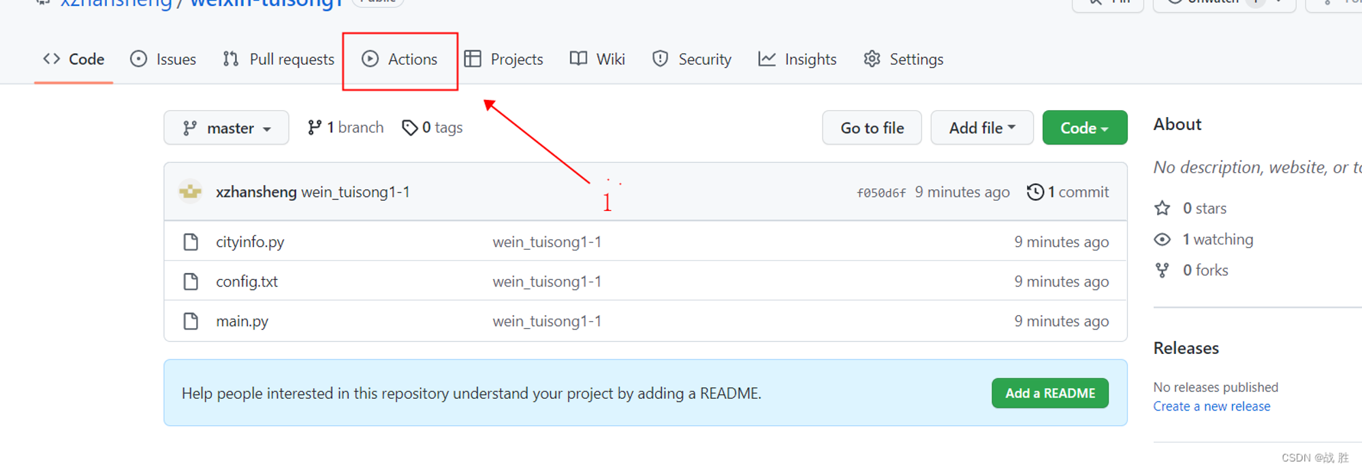Open the Projects tab
This screenshot has height=471, width=1362.
(x=503, y=59)
